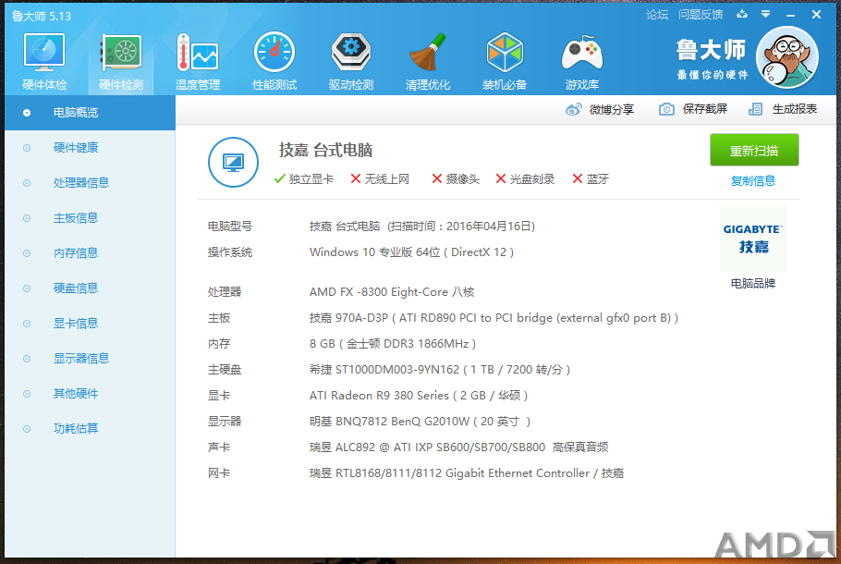841x564 pixels.
Task: Select 硬件检测 hardware detection icon
Action: tap(121, 61)
